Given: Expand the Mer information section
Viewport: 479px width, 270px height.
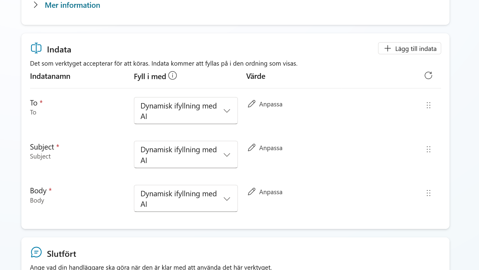Looking at the screenshot, I should [36, 5].
